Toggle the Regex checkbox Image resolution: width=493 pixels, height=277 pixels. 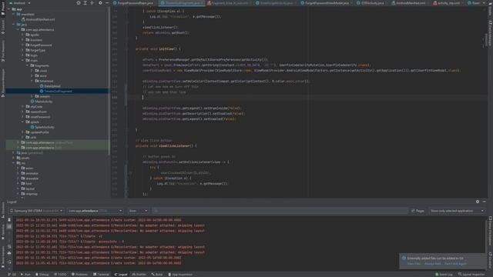tap(418, 211)
